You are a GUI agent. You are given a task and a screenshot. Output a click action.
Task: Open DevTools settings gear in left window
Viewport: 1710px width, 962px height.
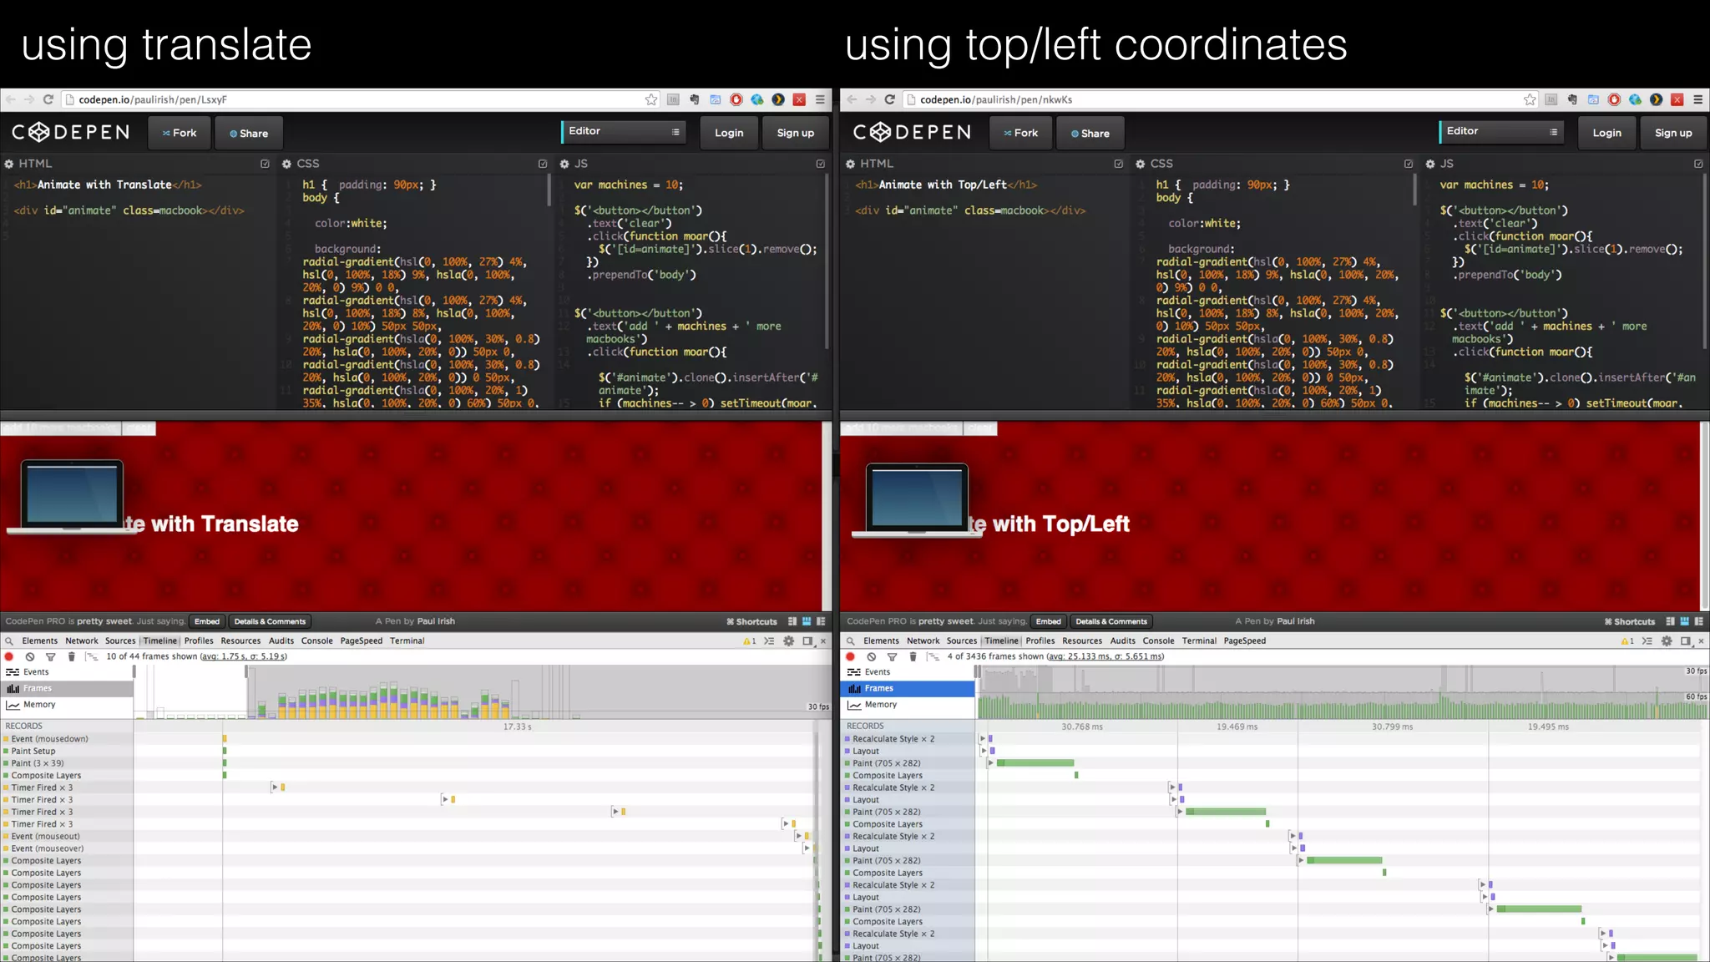click(788, 641)
